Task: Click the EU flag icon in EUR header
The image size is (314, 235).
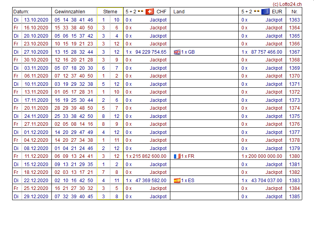Action: click(x=265, y=11)
